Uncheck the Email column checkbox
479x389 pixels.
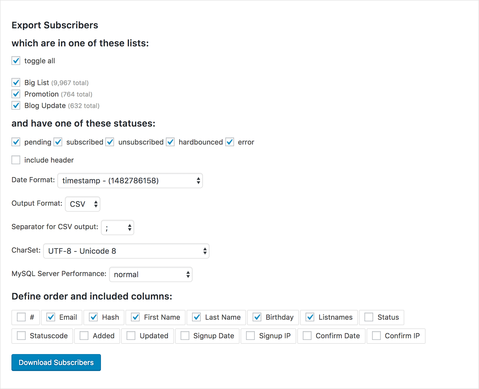coord(51,317)
